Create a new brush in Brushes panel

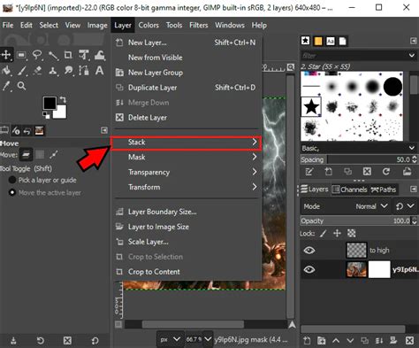pyautogui.click(x=328, y=172)
